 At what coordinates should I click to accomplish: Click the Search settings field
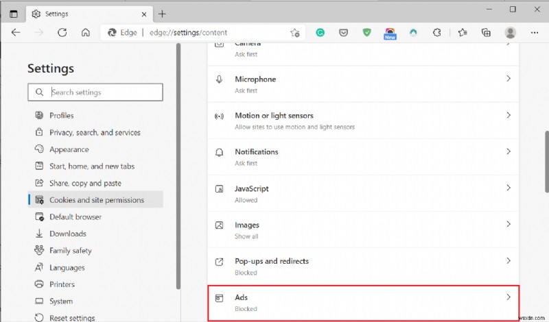(95, 92)
